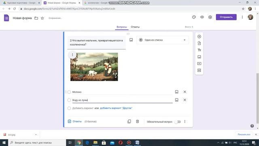Add a new question from sidebar
Viewport: 259px width, 146px height.
(199, 36)
